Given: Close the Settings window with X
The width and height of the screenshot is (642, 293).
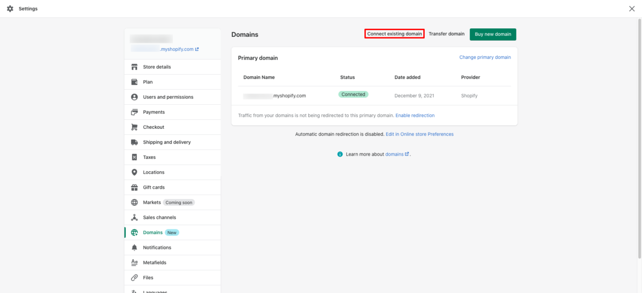Looking at the screenshot, I should tap(632, 9).
